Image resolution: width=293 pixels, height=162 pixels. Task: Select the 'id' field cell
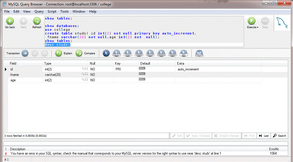(x=25, y=69)
